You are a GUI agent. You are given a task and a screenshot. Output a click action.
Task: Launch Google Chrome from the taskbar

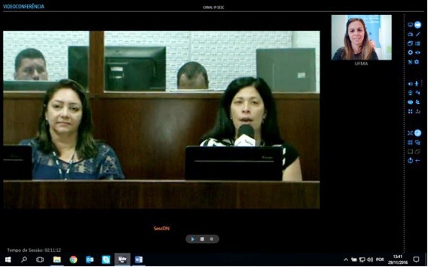73,259
